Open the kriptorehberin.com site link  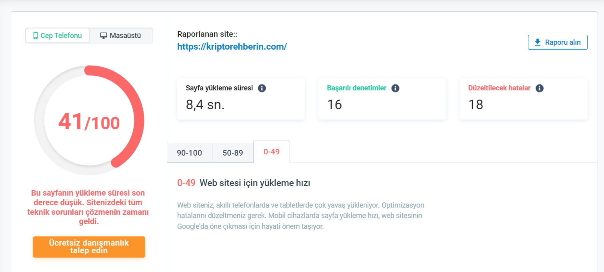pos(232,46)
